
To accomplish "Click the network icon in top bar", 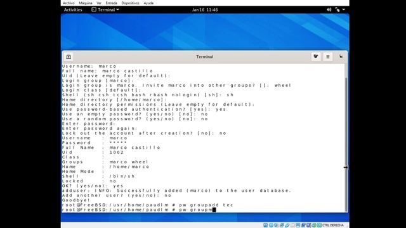I will point(337,9).
